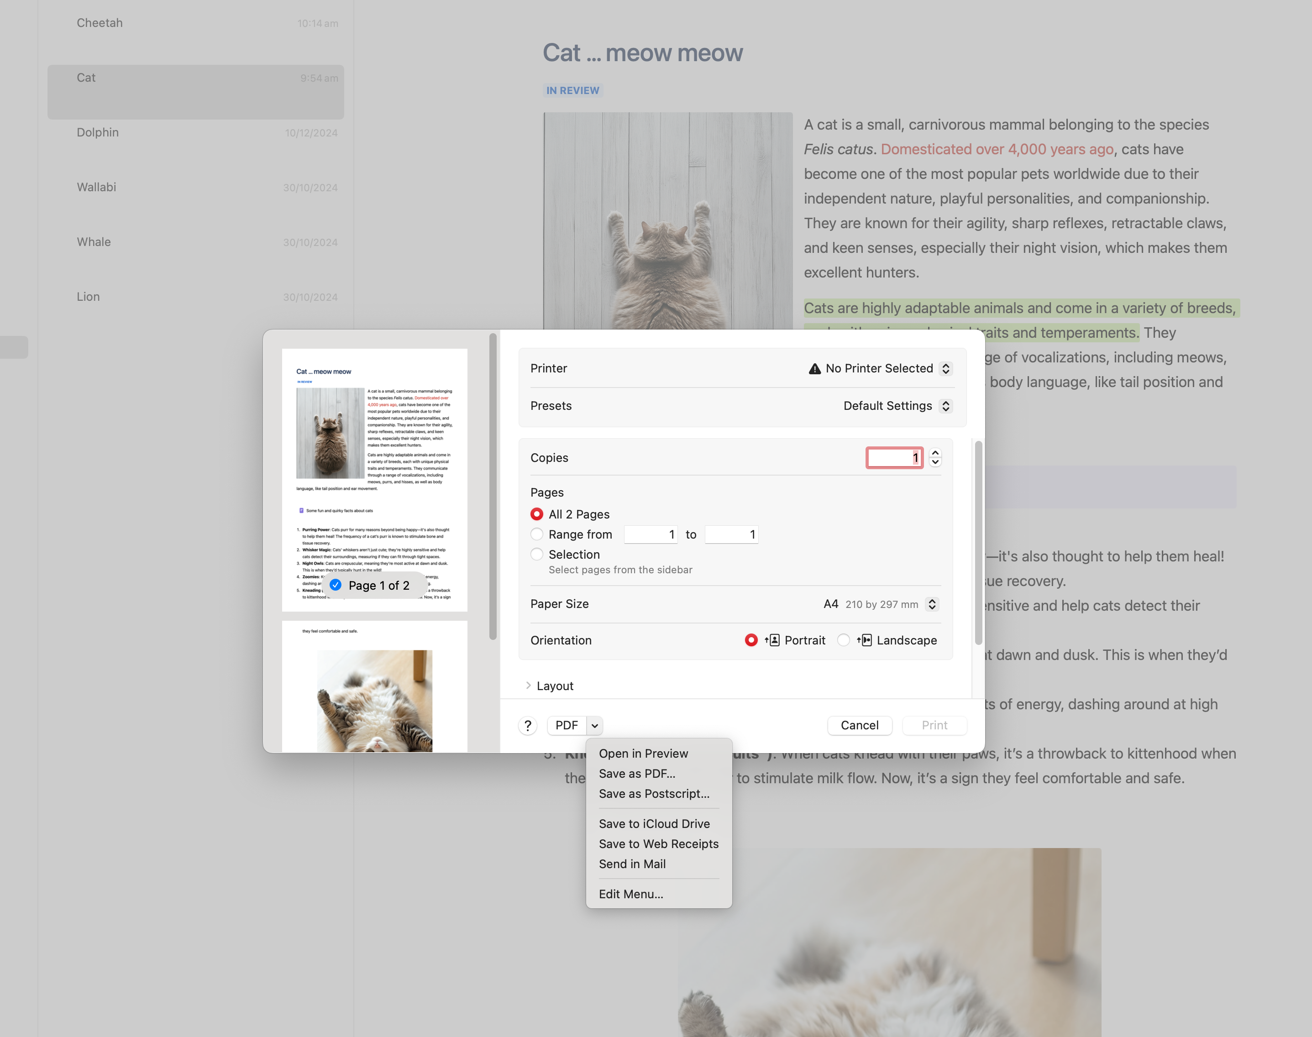This screenshot has height=1037, width=1312.
Task: Select the Range from radio button
Action: point(537,534)
